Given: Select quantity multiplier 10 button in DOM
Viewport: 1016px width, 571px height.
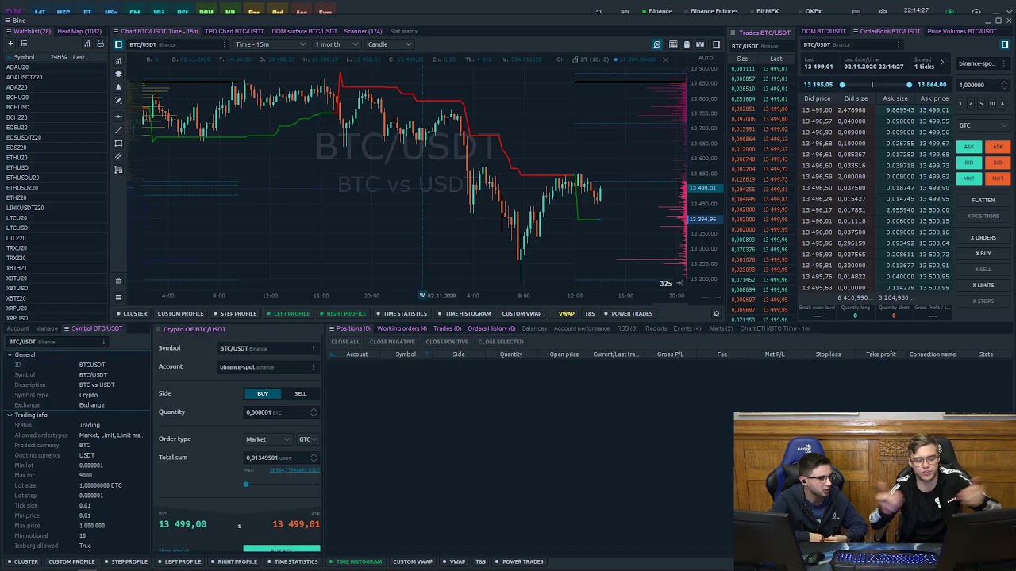Looking at the screenshot, I should pos(991,104).
